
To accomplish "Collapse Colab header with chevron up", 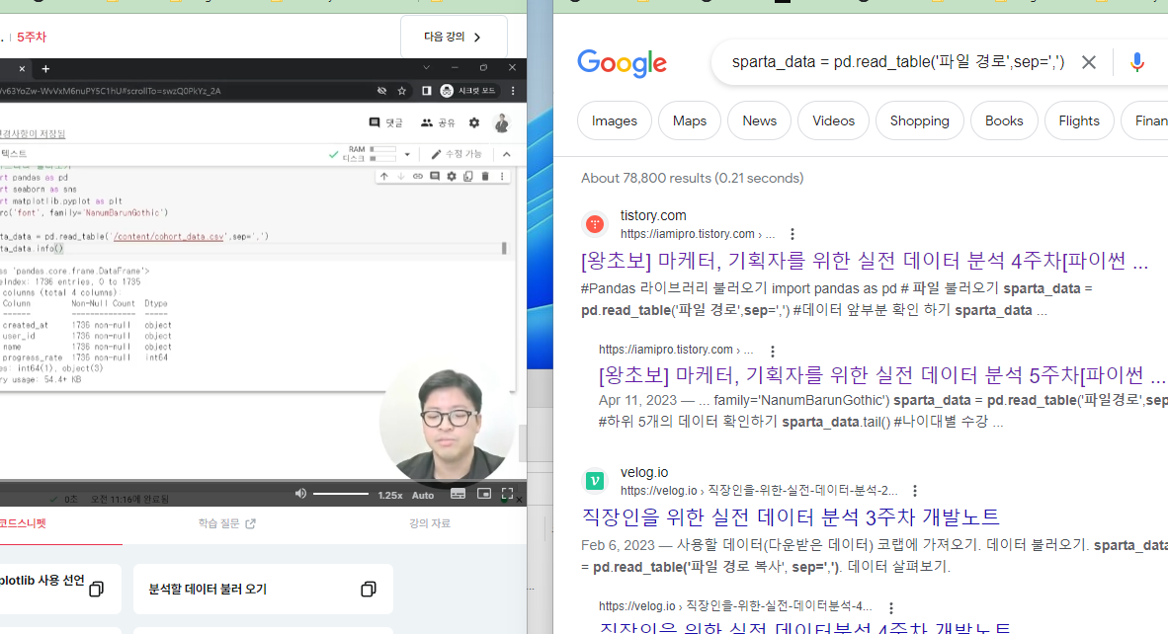I will pyautogui.click(x=507, y=154).
